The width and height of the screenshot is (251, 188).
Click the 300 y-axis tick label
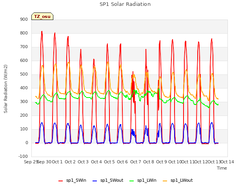click(24, 102)
